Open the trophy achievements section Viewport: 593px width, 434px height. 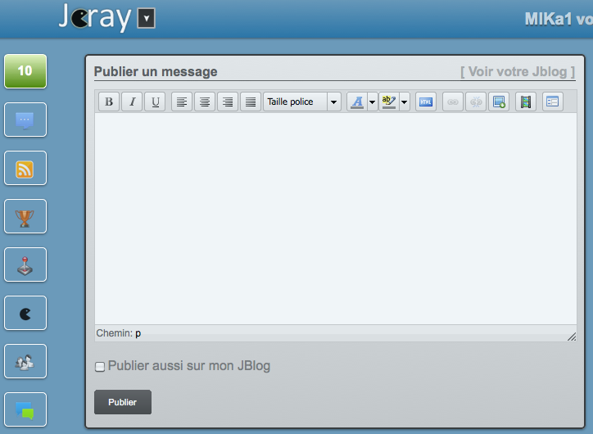tap(25, 217)
